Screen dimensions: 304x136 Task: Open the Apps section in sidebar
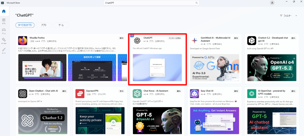4,21
